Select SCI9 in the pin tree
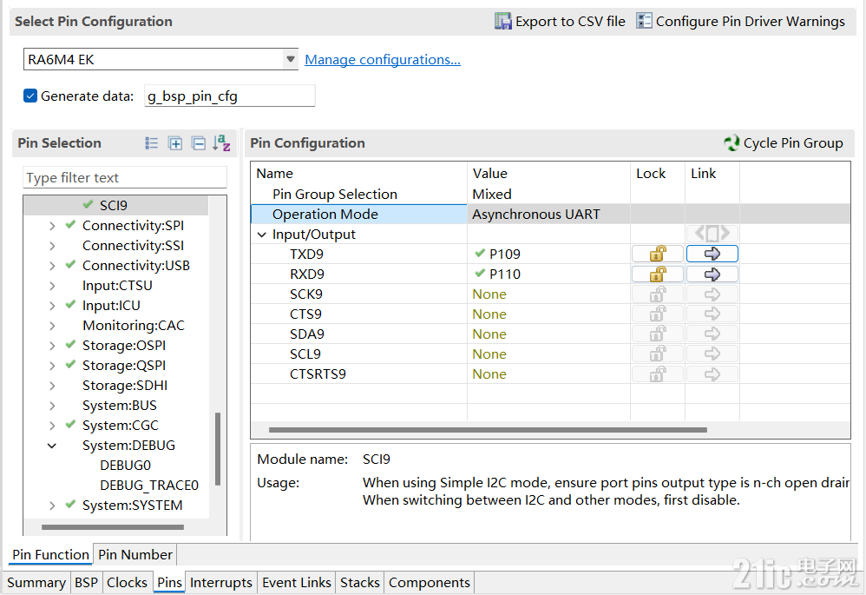This screenshot has width=866, height=595. point(113,205)
